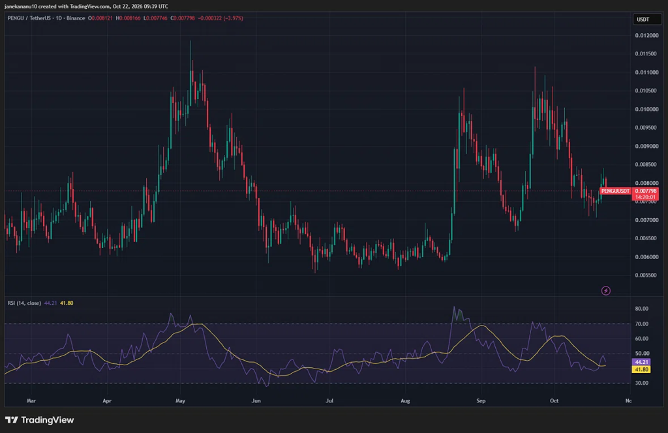
Task: Click the Oct label on the time axis
Action: pyautogui.click(x=554, y=400)
